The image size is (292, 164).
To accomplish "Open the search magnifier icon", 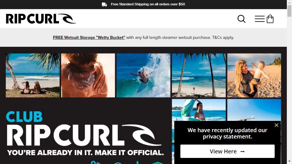I will click(x=241, y=19).
